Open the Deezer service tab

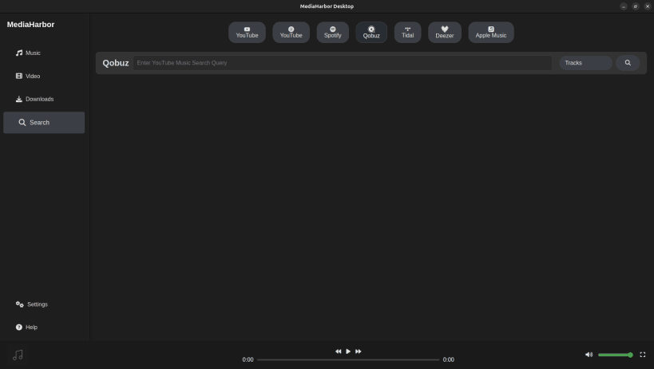[445, 33]
